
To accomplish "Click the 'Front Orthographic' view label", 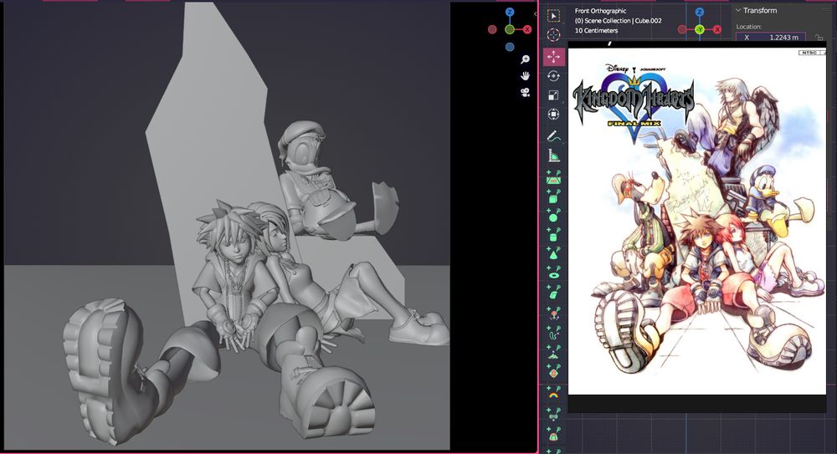I will point(600,11).
